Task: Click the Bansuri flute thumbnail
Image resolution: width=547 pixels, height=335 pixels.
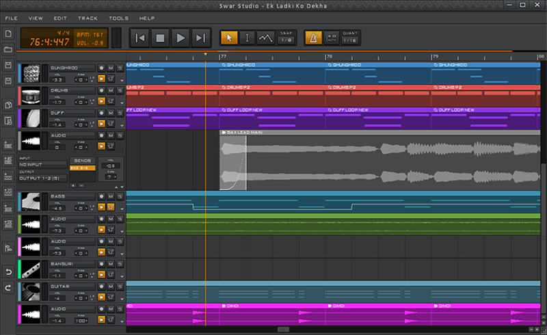Action: [x=31, y=269]
